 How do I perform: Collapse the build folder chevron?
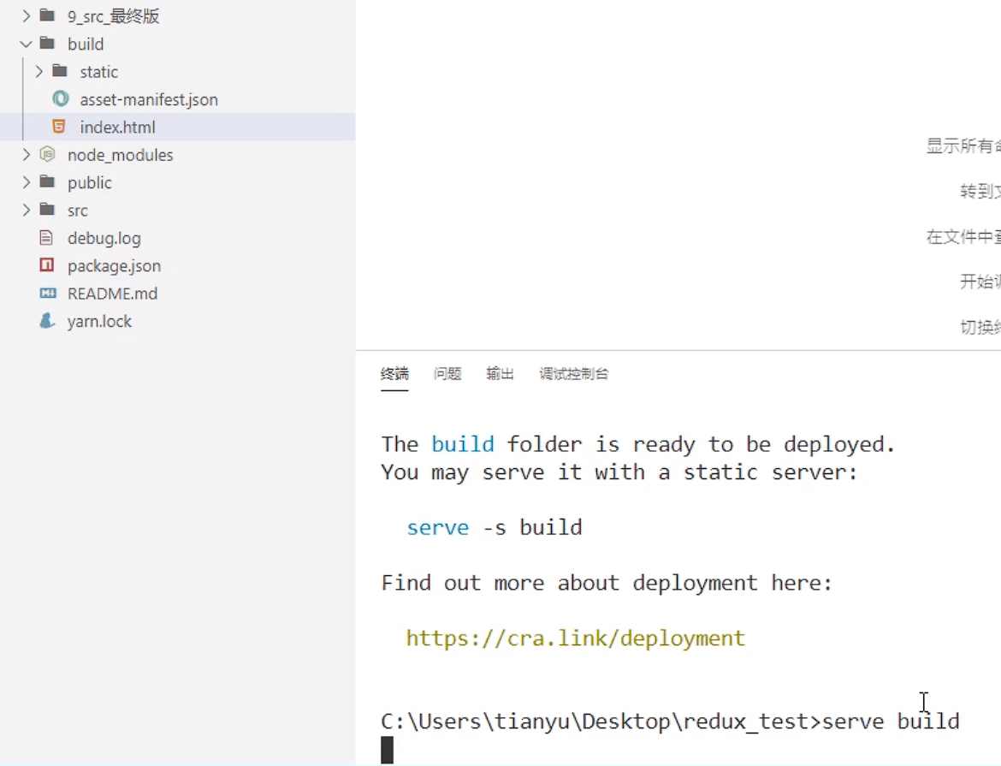pos(26,44)
